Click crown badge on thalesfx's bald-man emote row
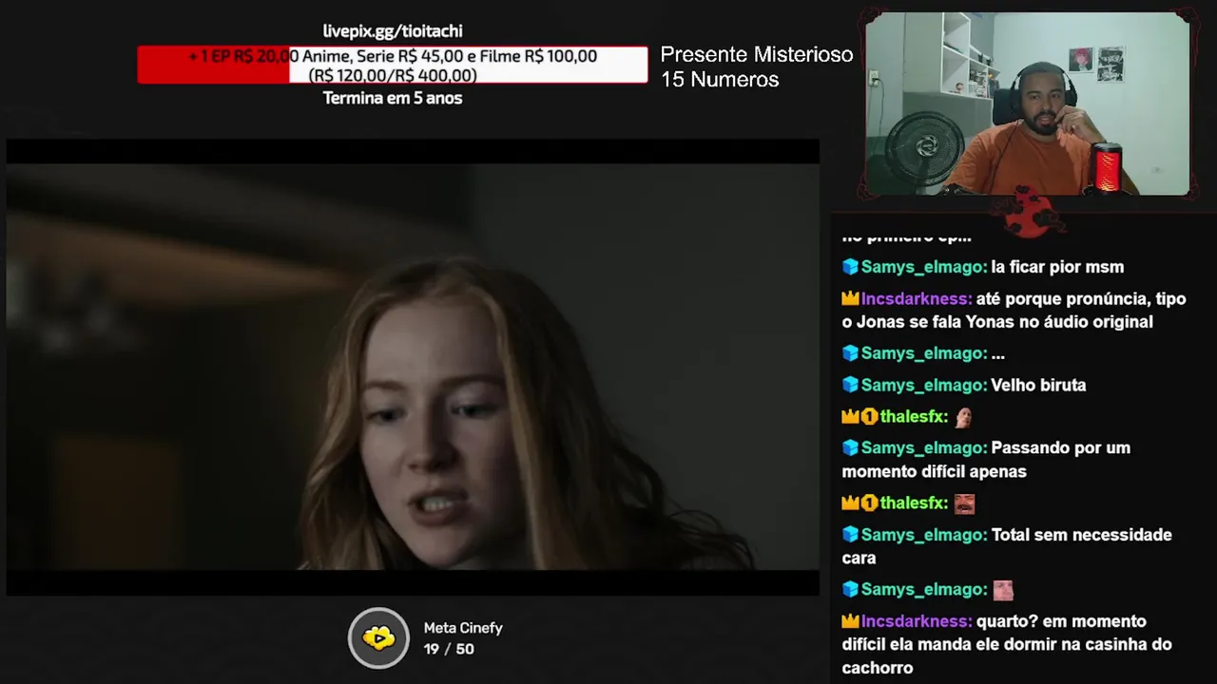 850,416
